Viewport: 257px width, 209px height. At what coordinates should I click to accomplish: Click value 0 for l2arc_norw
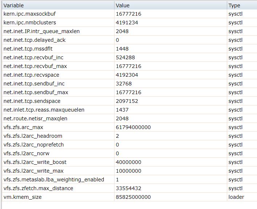pyautogui.click(x=117, y=153)
